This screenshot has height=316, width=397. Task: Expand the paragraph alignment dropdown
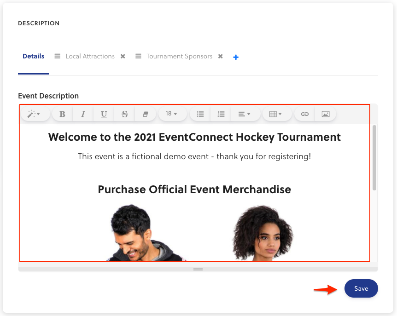(x=244, y=114)
